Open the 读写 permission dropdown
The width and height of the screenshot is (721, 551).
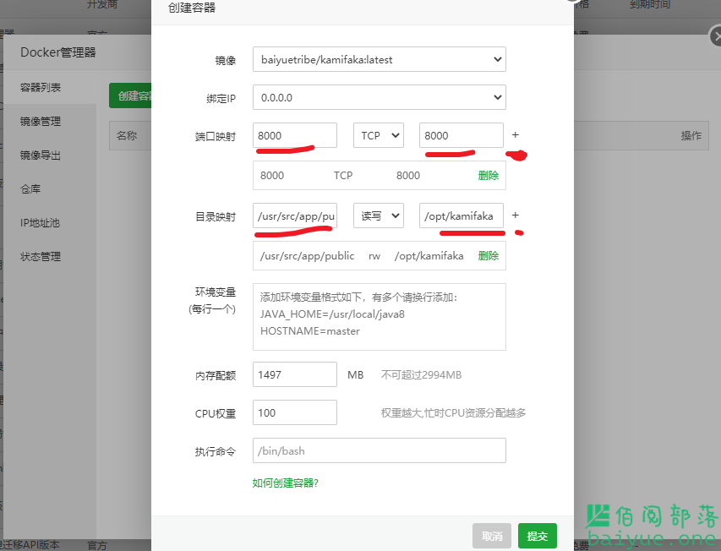click(379, 215)
